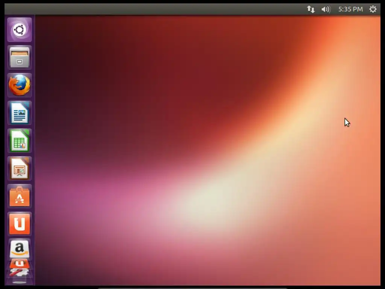The height and width of the screenshot is (289, 385).
Task: Open the Ubuntu Dash home launcher
Action: (20, 30)
